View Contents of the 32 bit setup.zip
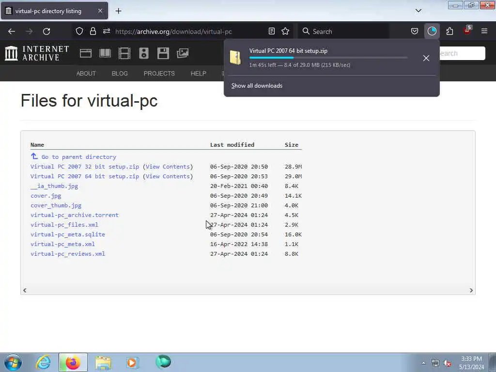 168,167
